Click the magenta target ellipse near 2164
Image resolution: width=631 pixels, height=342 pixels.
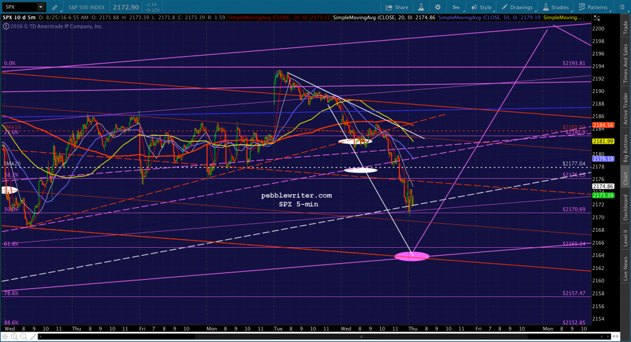(412, 256)
